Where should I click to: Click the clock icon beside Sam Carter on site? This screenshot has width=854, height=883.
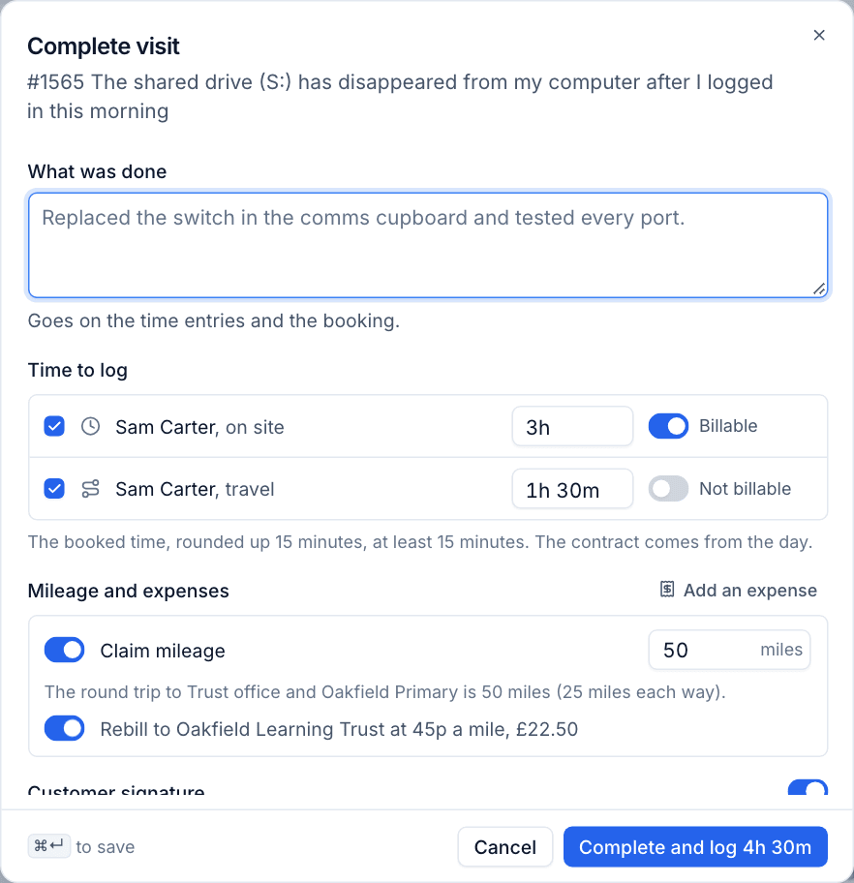click(x=91, y=426)
